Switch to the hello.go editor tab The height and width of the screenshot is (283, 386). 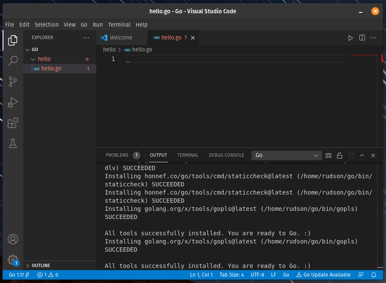click(173, 38)
